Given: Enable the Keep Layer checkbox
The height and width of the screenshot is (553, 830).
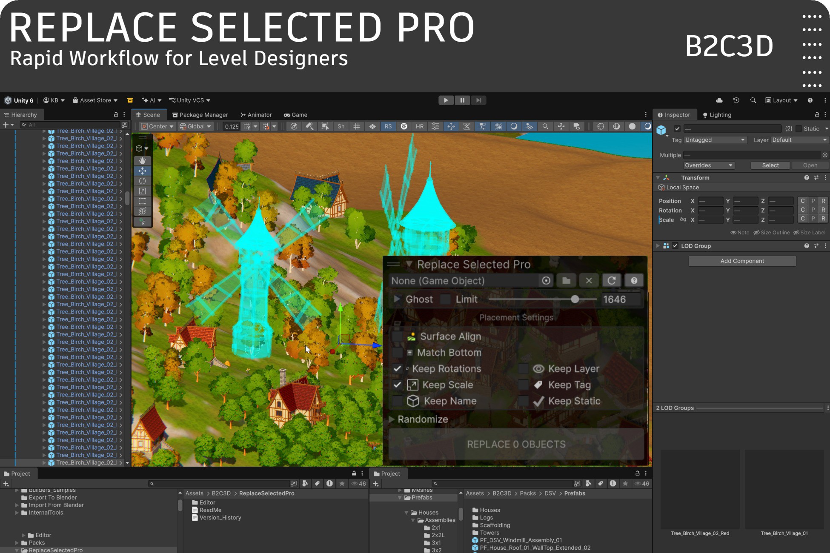Looking at the screenshot, I should pos(523,369).
